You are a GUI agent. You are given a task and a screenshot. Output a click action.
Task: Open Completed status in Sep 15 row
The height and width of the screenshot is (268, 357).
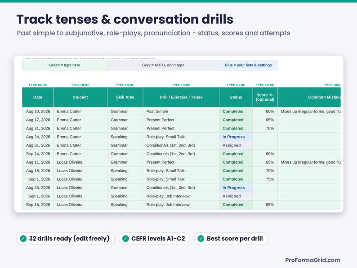click(236, 205)
